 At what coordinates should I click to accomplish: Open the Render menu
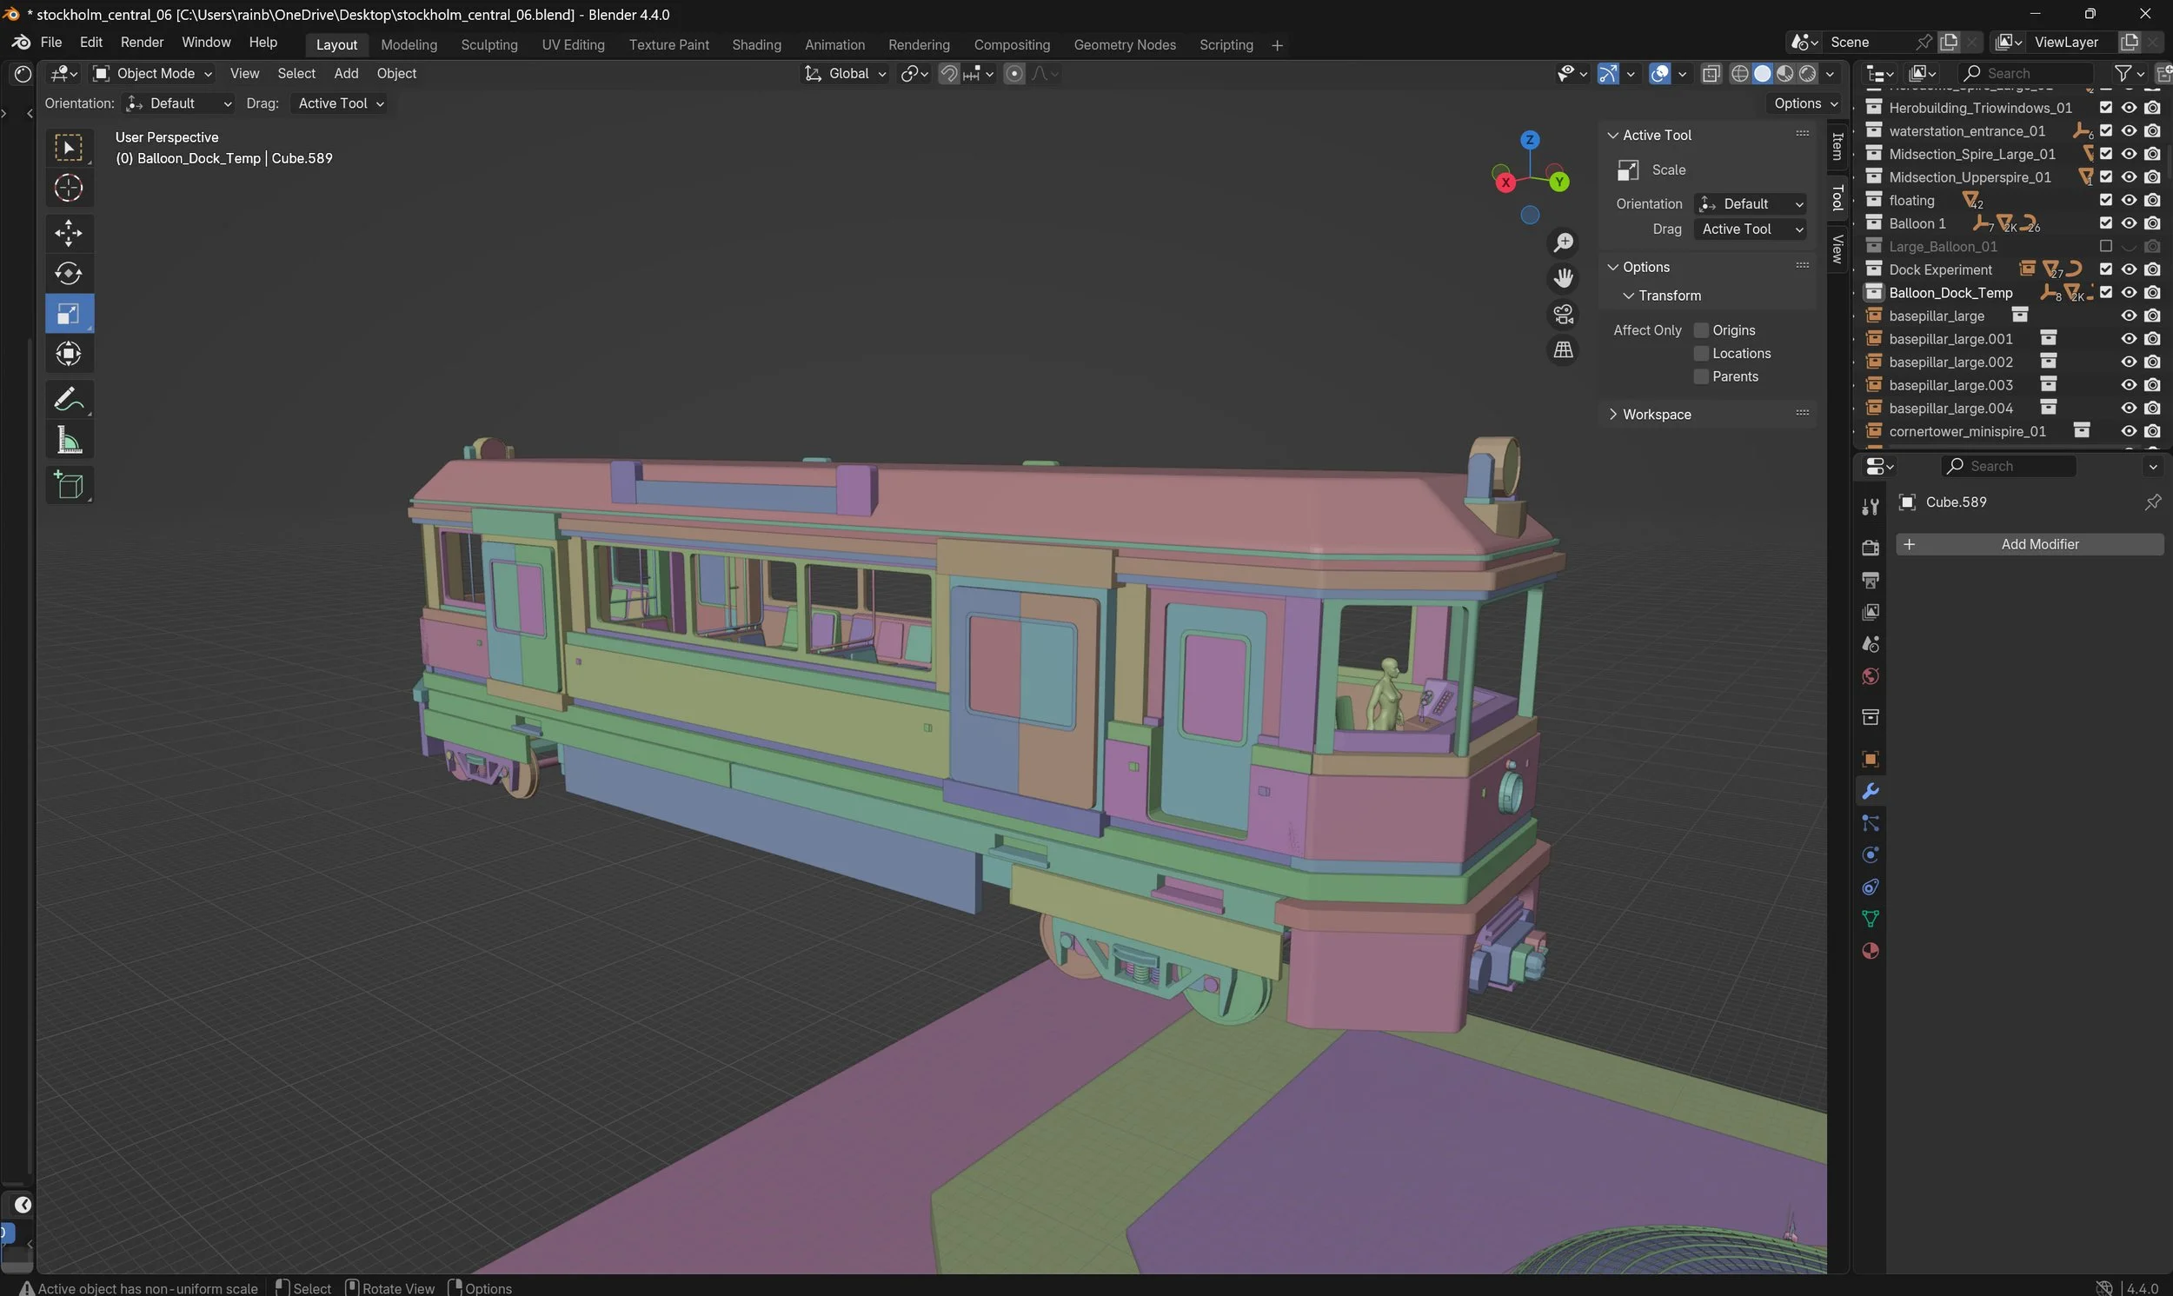[x=142, y=42]
